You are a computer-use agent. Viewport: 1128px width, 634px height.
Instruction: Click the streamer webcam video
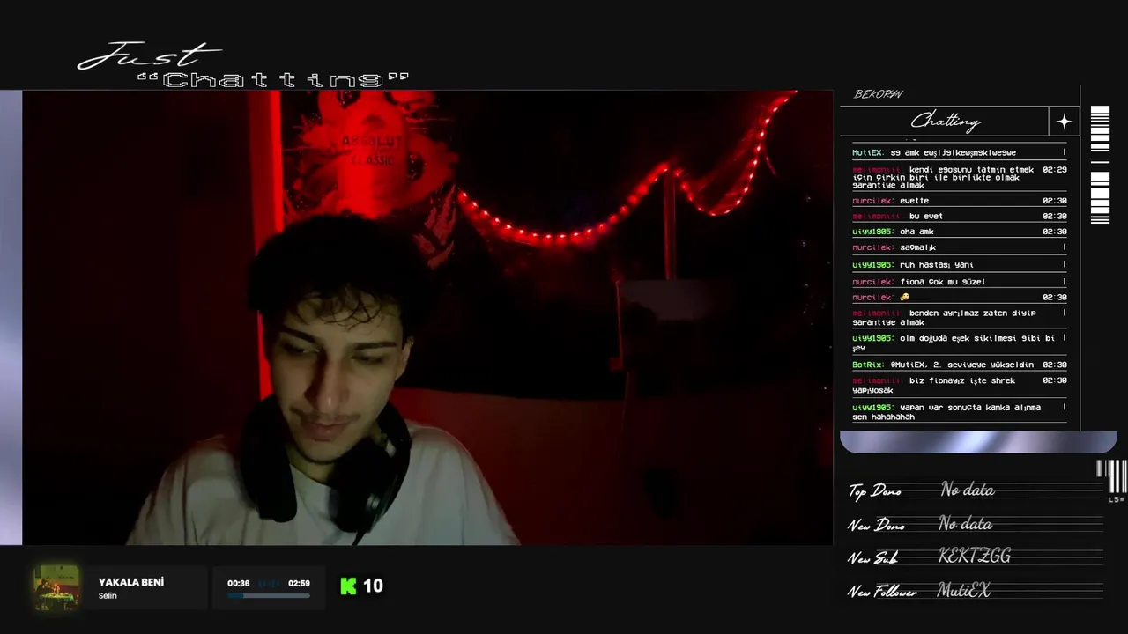(427, 318)
